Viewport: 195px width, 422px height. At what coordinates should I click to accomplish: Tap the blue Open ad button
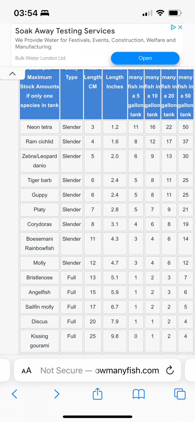(145, 58)
